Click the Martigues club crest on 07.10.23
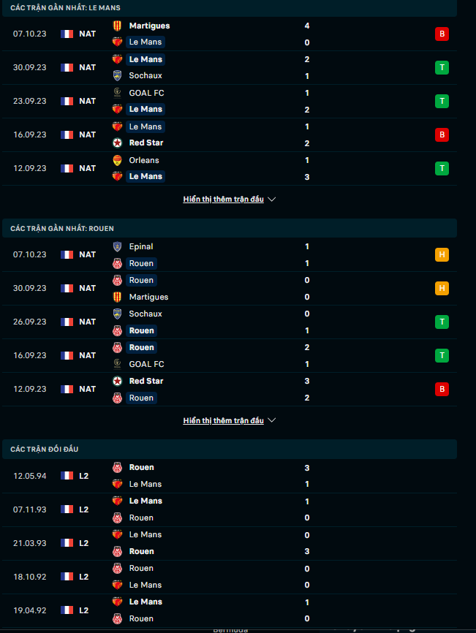The height and width of the screenshot is (633, 476). coord(117,26)
